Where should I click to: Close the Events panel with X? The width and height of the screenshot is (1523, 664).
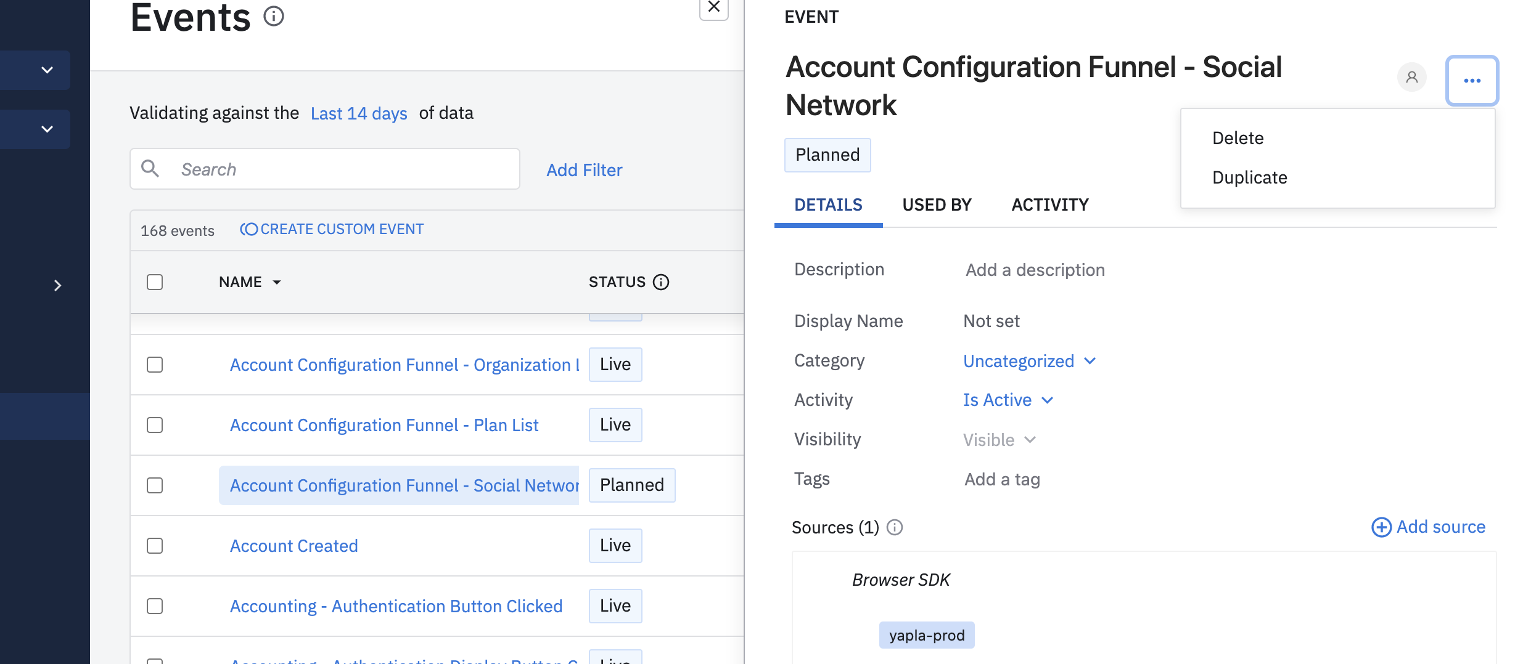point(713,7)
